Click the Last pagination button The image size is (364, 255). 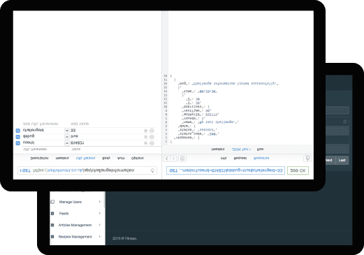[342, 160]
